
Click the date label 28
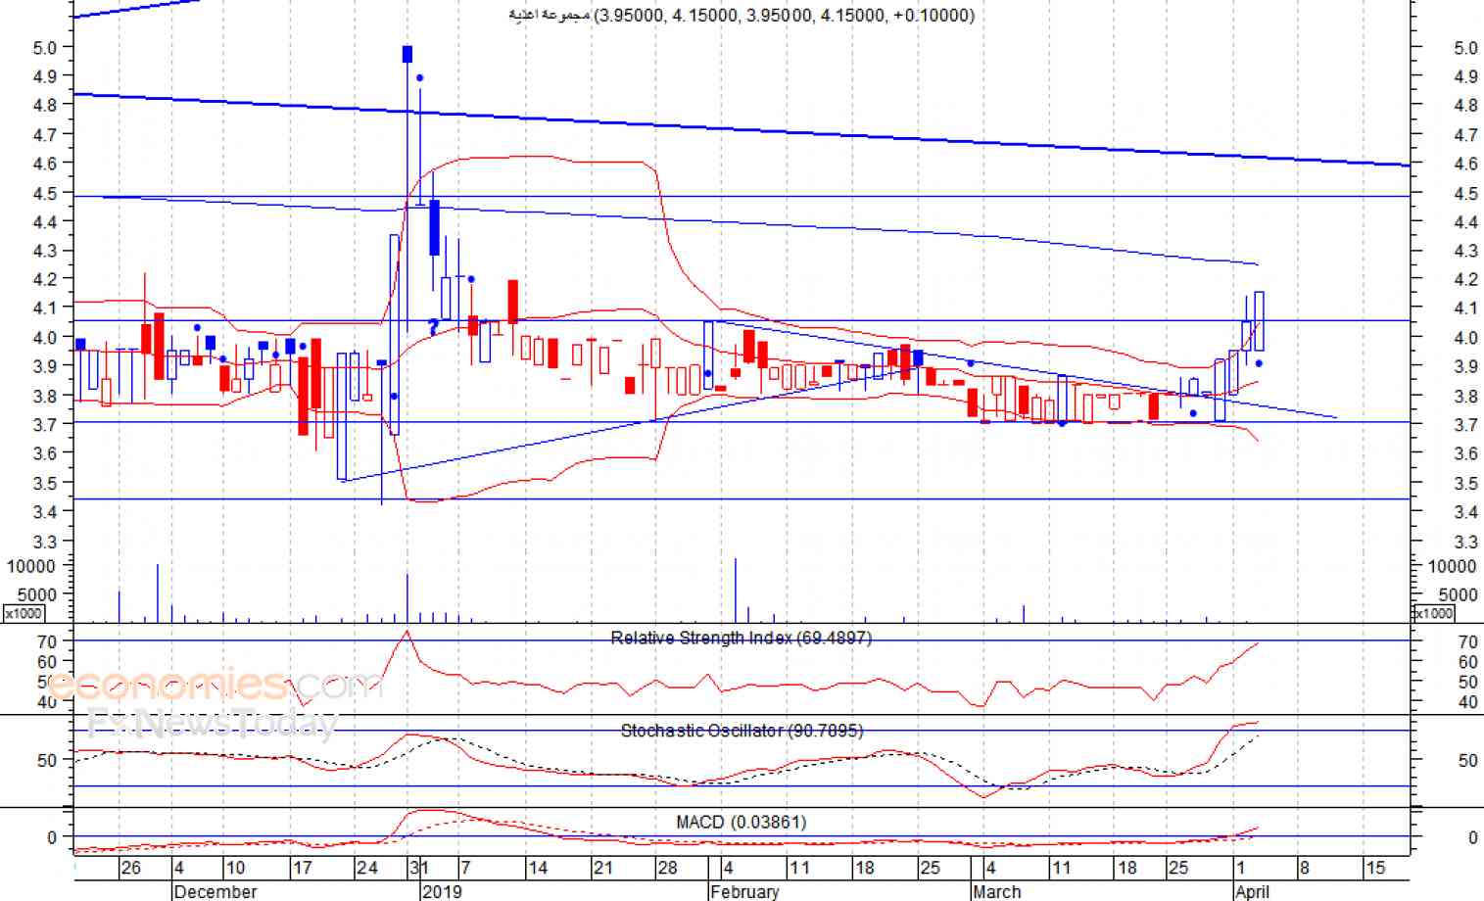click(x=667, y=868)
